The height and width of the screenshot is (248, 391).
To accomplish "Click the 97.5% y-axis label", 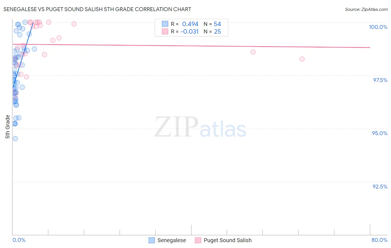I will (380, 80).
